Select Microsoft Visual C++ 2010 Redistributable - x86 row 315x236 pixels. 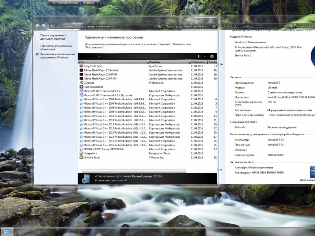(x=115, y=120)
